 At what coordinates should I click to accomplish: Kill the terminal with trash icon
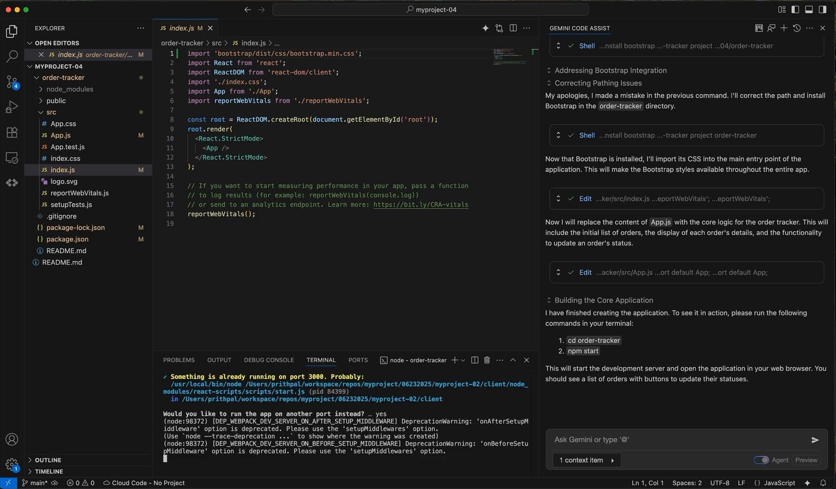487,360
